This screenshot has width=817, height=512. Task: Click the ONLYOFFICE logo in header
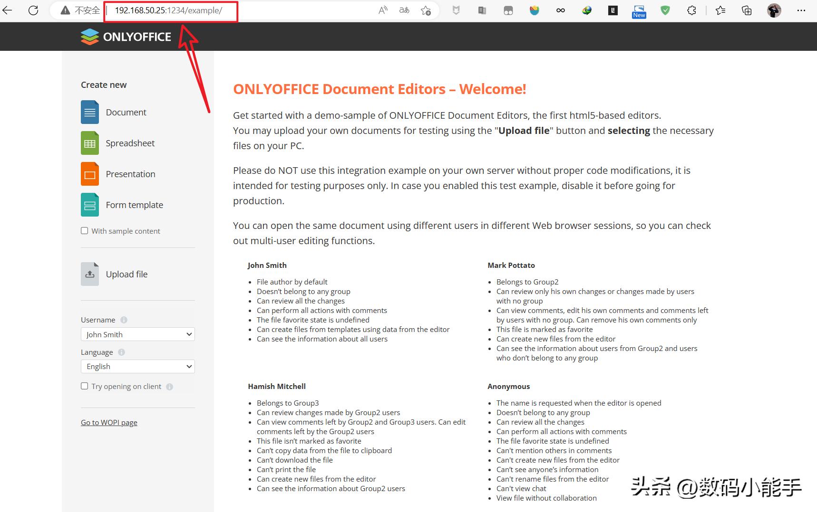126,37
